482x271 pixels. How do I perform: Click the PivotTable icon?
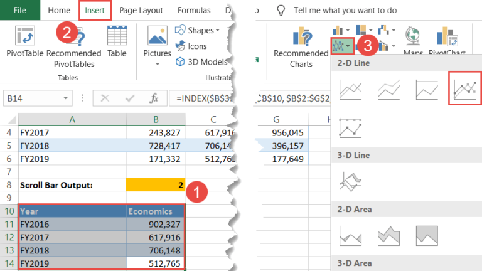point(25,36)
